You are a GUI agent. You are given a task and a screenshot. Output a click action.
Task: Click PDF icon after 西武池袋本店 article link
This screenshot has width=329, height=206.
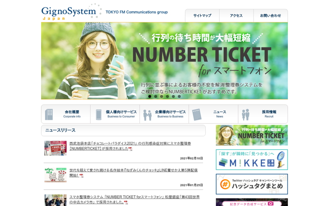(x=130, y=149)
